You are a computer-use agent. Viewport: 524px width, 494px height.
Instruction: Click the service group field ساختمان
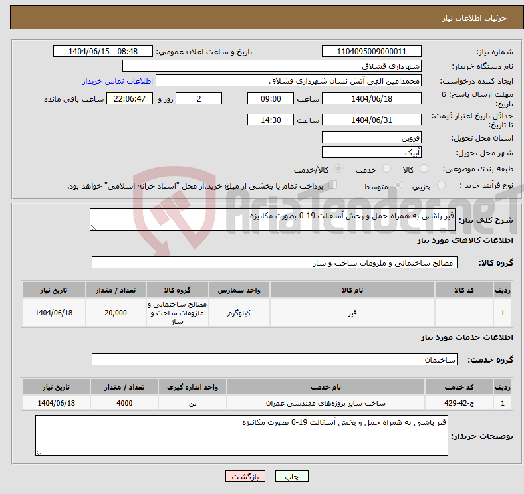point(275,359)
